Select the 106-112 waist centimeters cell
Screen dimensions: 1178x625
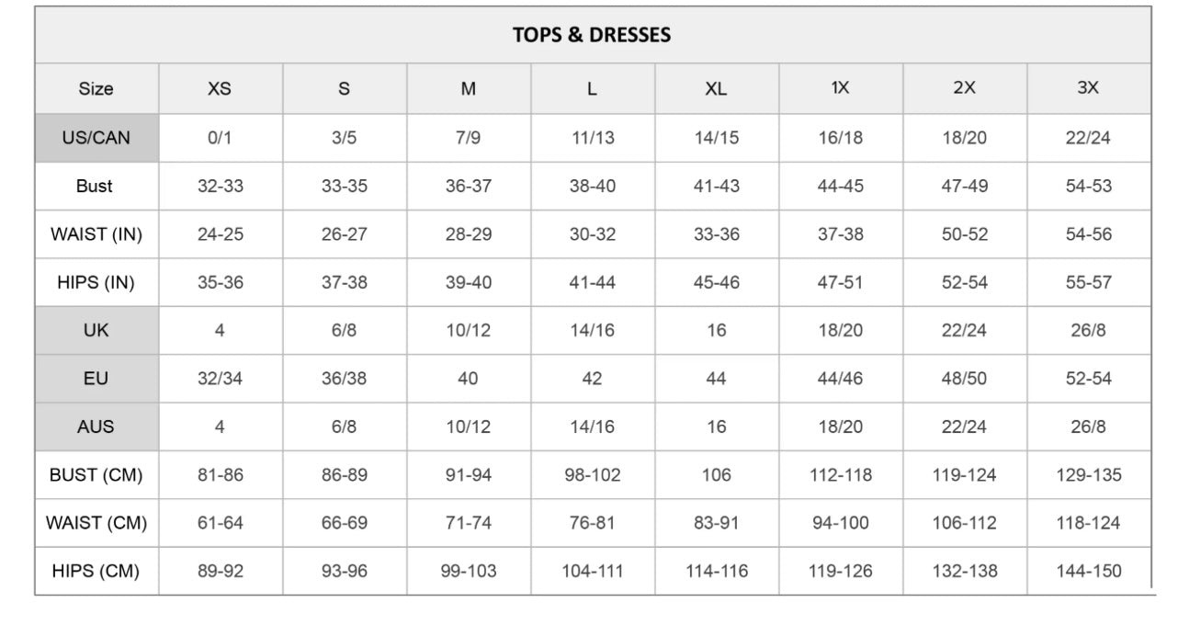point(965,523)
